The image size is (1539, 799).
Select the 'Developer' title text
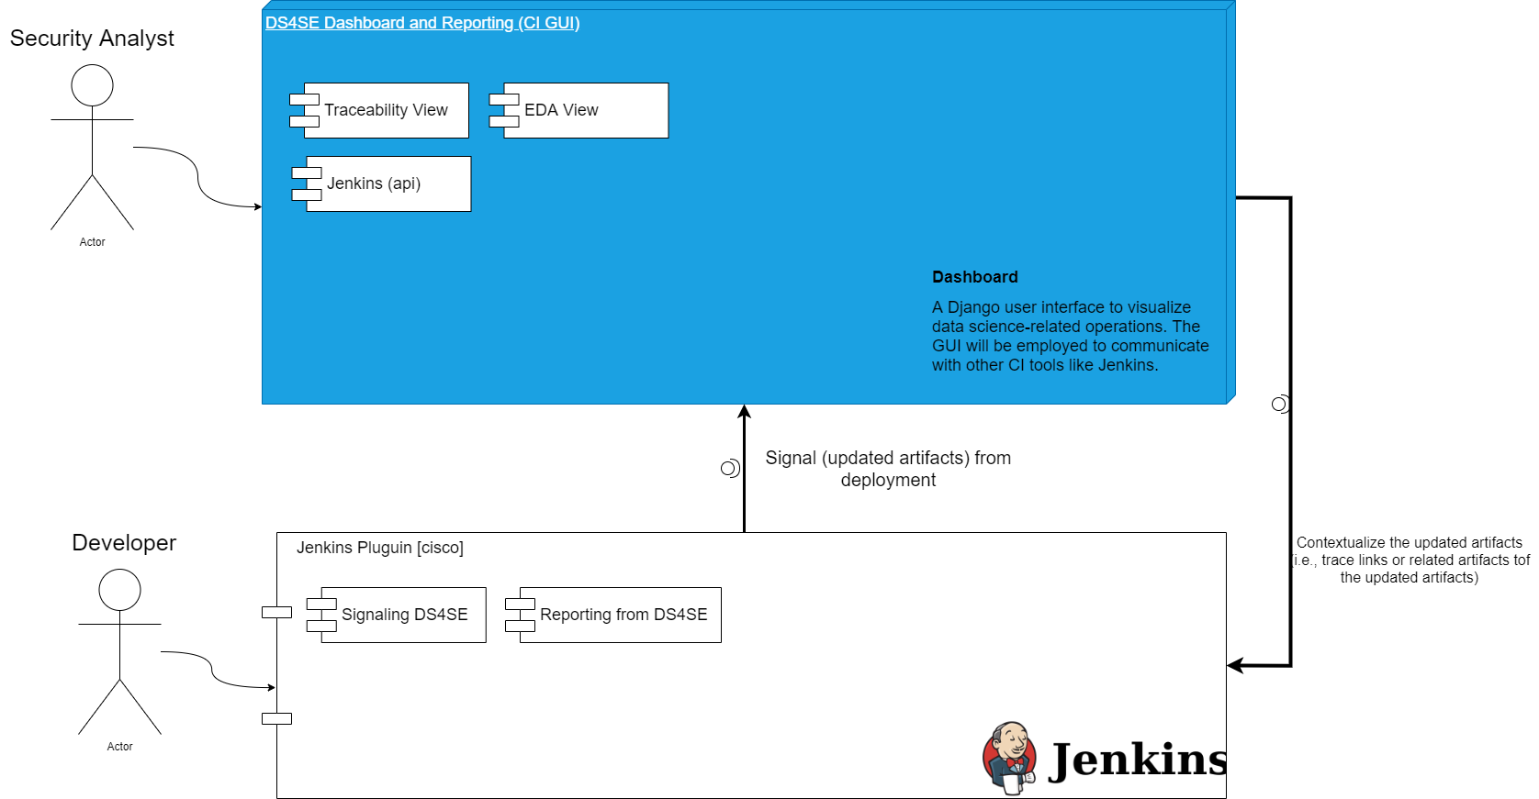coord(124,543)
